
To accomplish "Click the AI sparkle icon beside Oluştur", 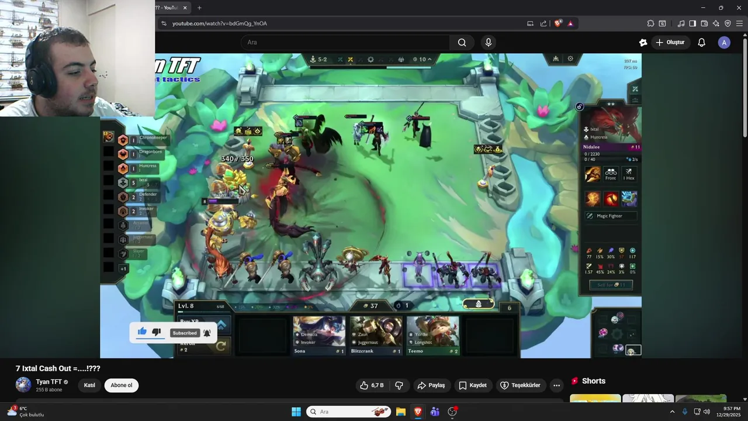I will [x=643, y=42].
